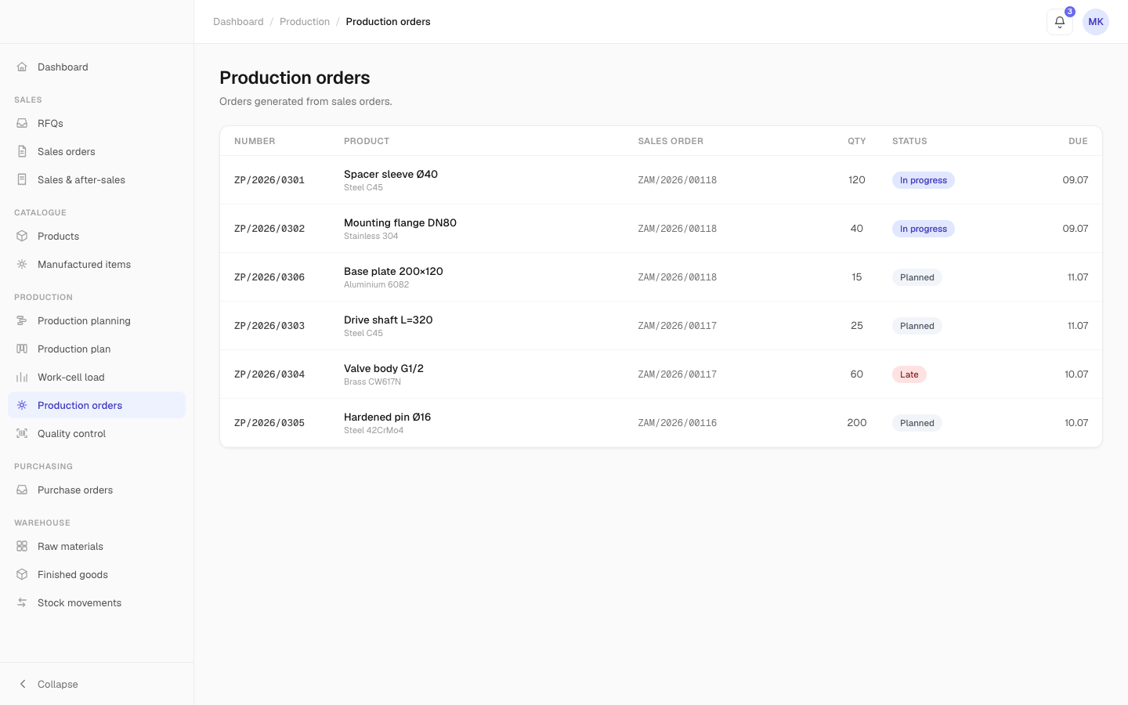Open Sales orders section
This screenshot has width=1128, height=705.
(x=96, y=151)
